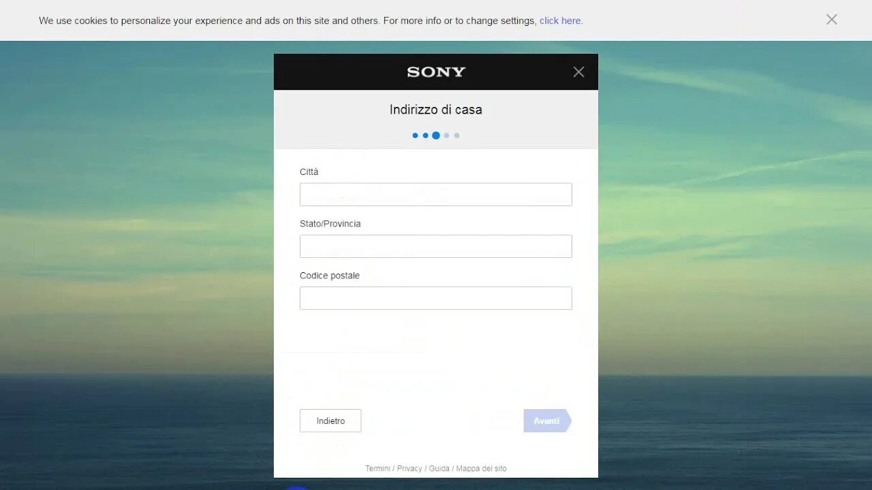This screenshot has height=490, width=872.
Task: Select the first step progress dot
Action: pos(416,135)
